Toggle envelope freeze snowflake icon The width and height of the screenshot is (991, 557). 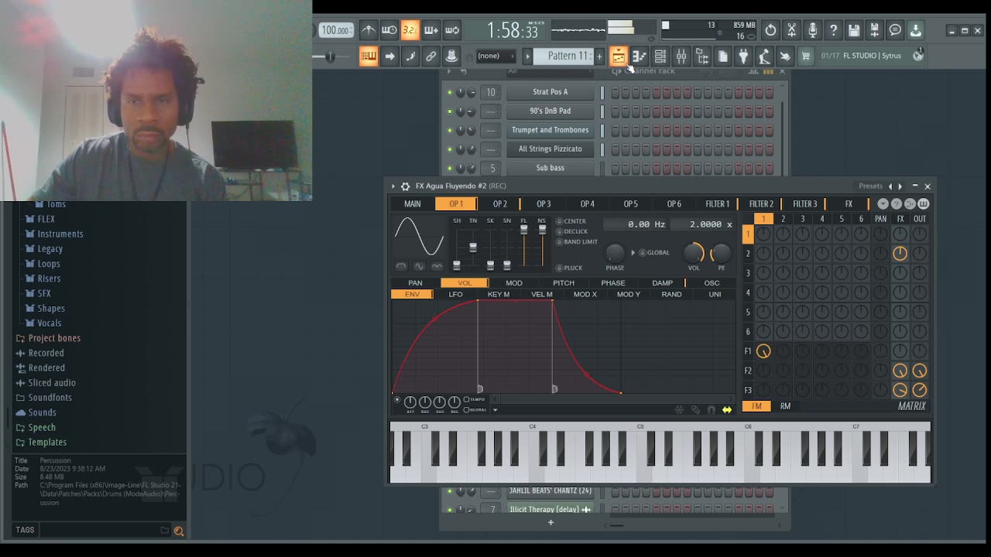[680, 410]
